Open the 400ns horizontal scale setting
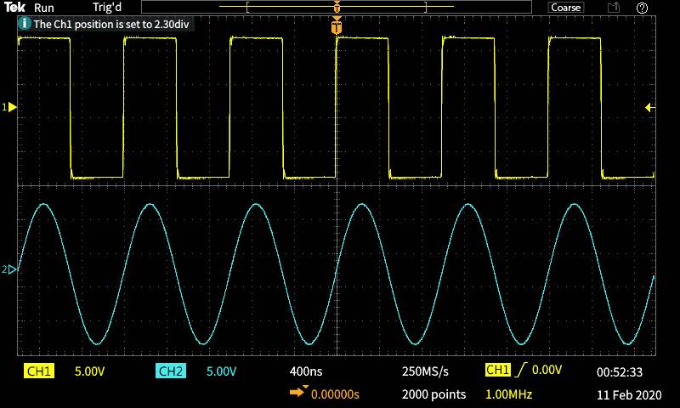The width and height of the screenshot is (680, 408). click(x=306, y=371)
